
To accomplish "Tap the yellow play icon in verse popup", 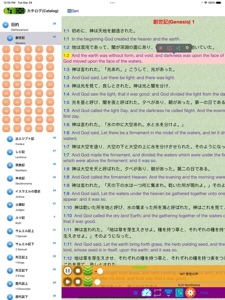I will click(x=187, y=48).
